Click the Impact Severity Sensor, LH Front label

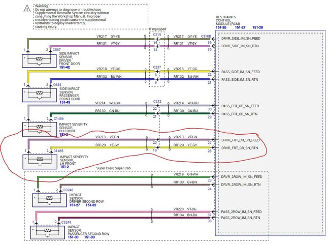[x=74, y=160]
